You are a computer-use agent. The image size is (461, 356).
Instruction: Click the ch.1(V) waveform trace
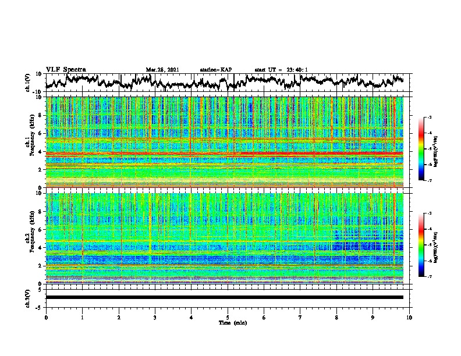[225, 82]
